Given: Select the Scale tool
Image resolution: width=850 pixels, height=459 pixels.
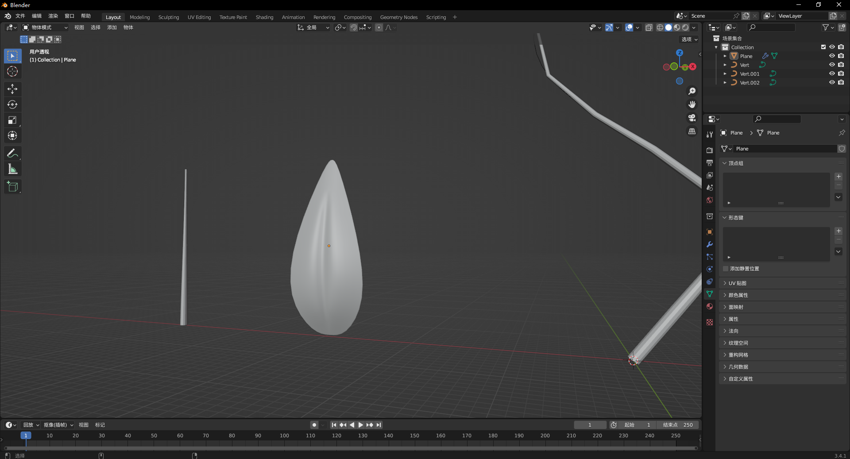Looking at the screenshot, I should 12,120.
